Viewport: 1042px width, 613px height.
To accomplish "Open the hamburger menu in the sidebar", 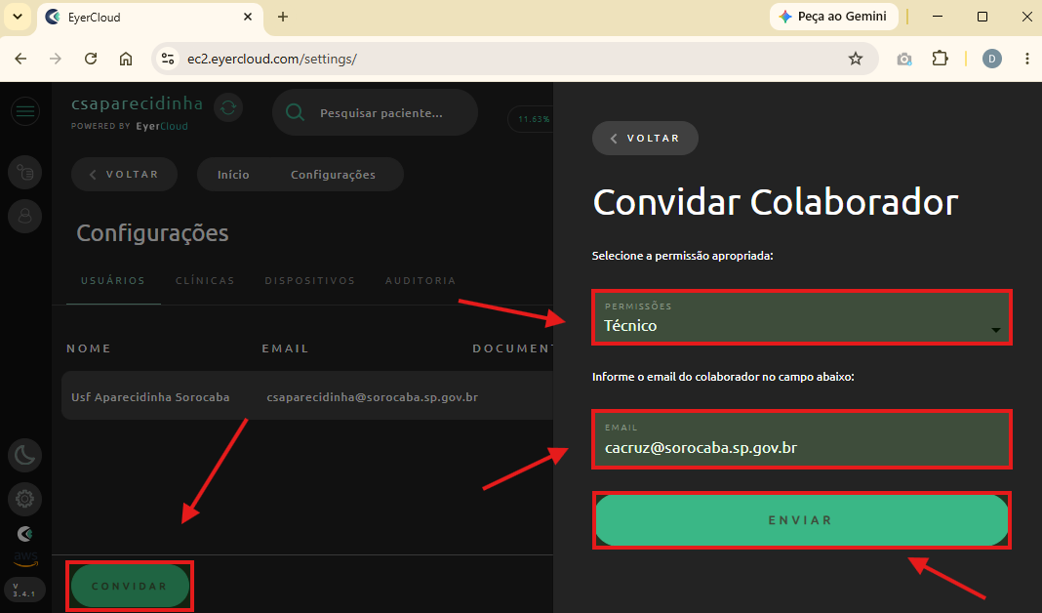I will click(25, 111).
